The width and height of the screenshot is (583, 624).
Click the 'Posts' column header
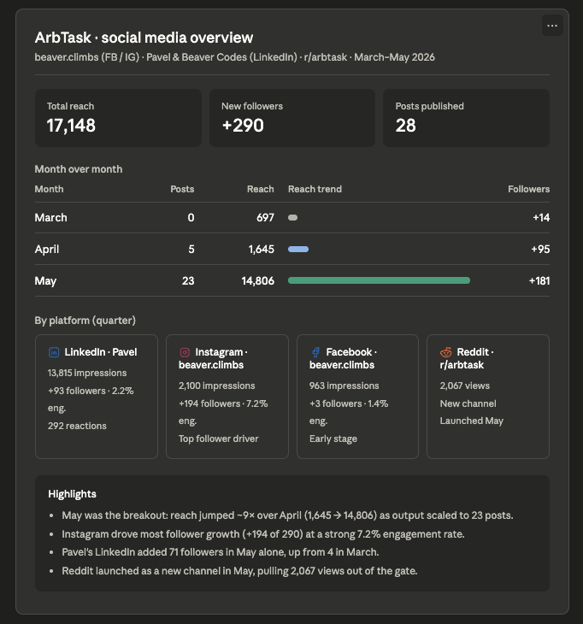pyautogui.click(x=182, y=189)
